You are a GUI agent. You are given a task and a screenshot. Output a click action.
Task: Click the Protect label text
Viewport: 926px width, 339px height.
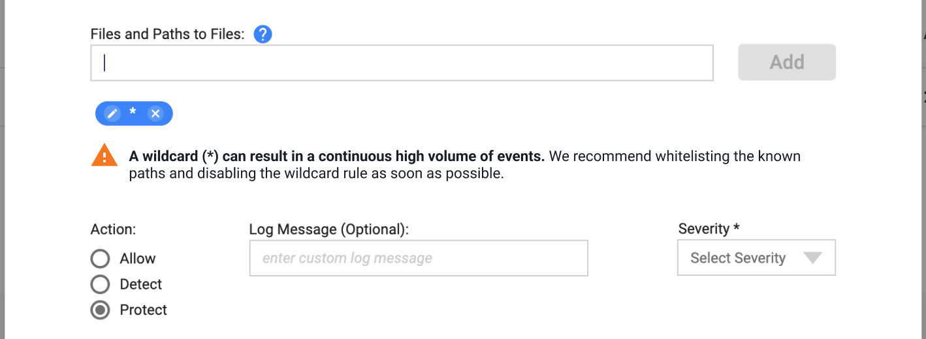pos(144,310)
